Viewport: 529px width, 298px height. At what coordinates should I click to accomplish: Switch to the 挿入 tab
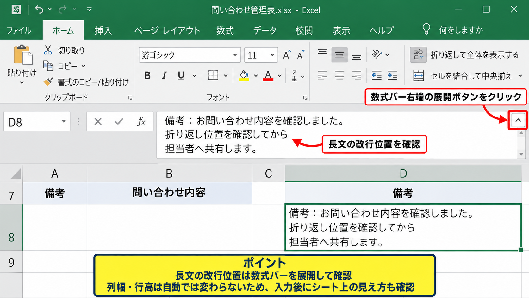point(103,30)
